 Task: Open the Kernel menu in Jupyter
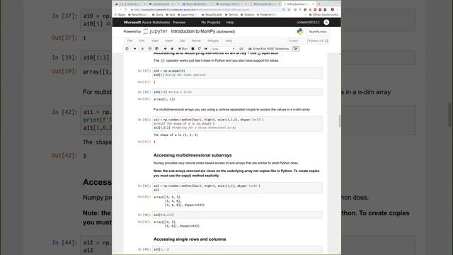tap(196, 41)
